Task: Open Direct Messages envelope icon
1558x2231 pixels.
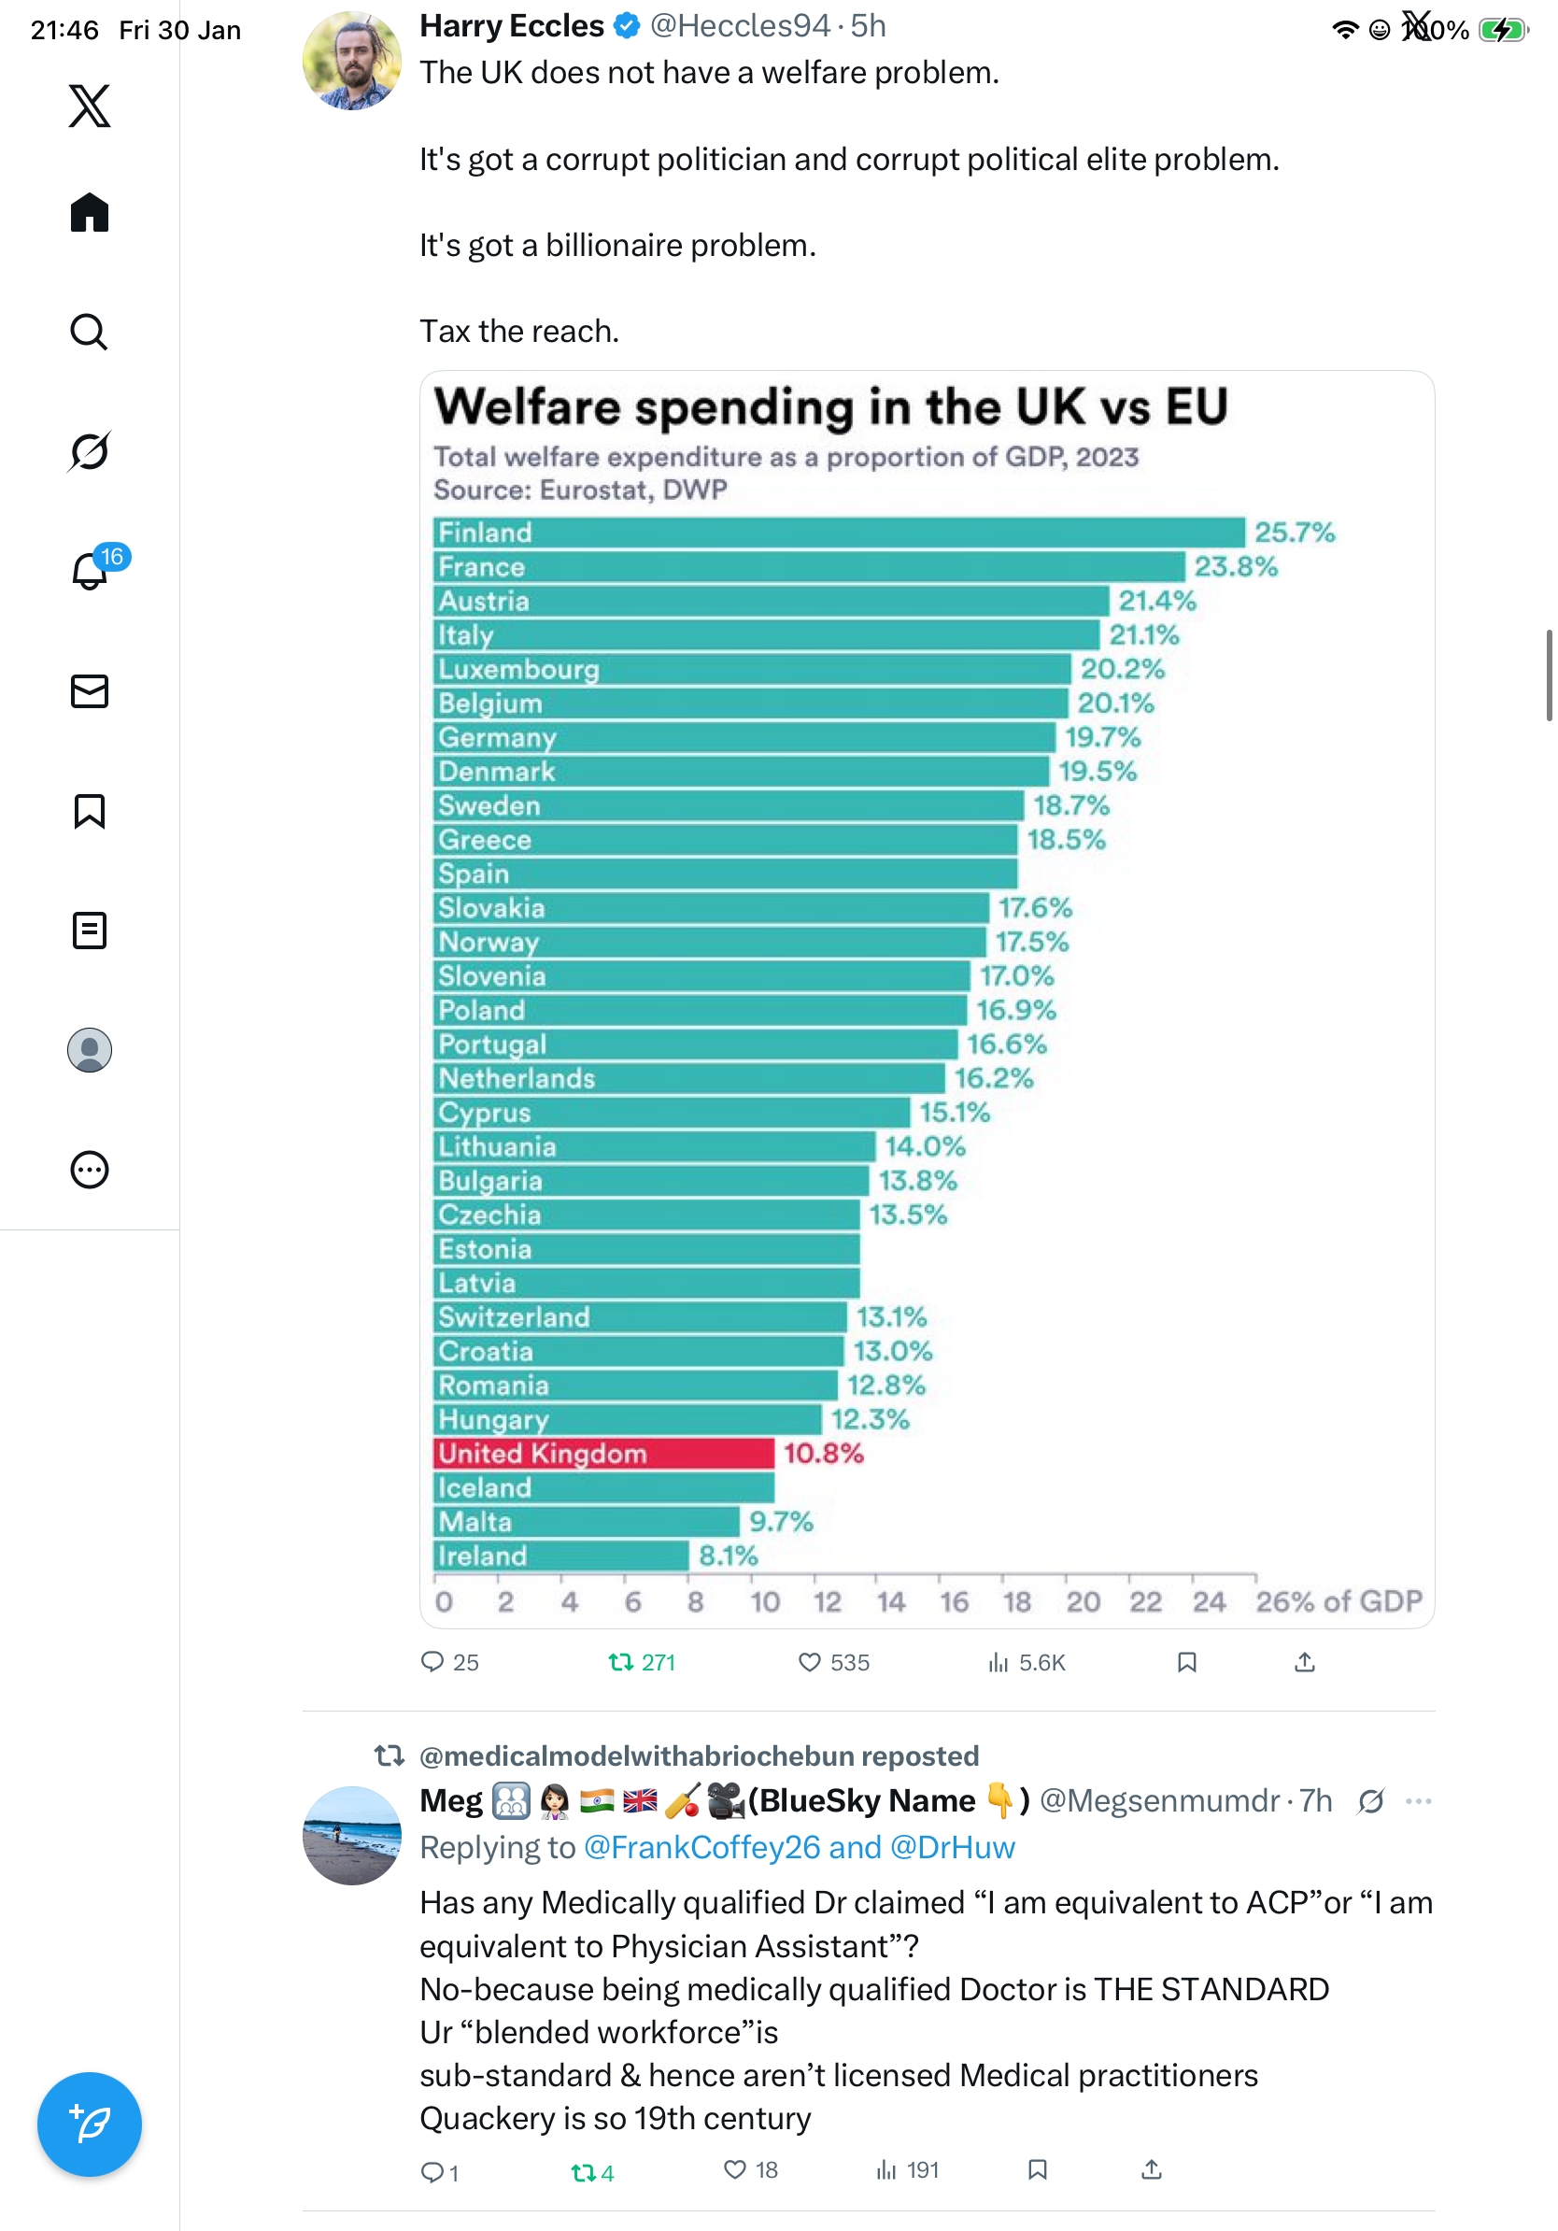Action: click(x=90, y=690)
